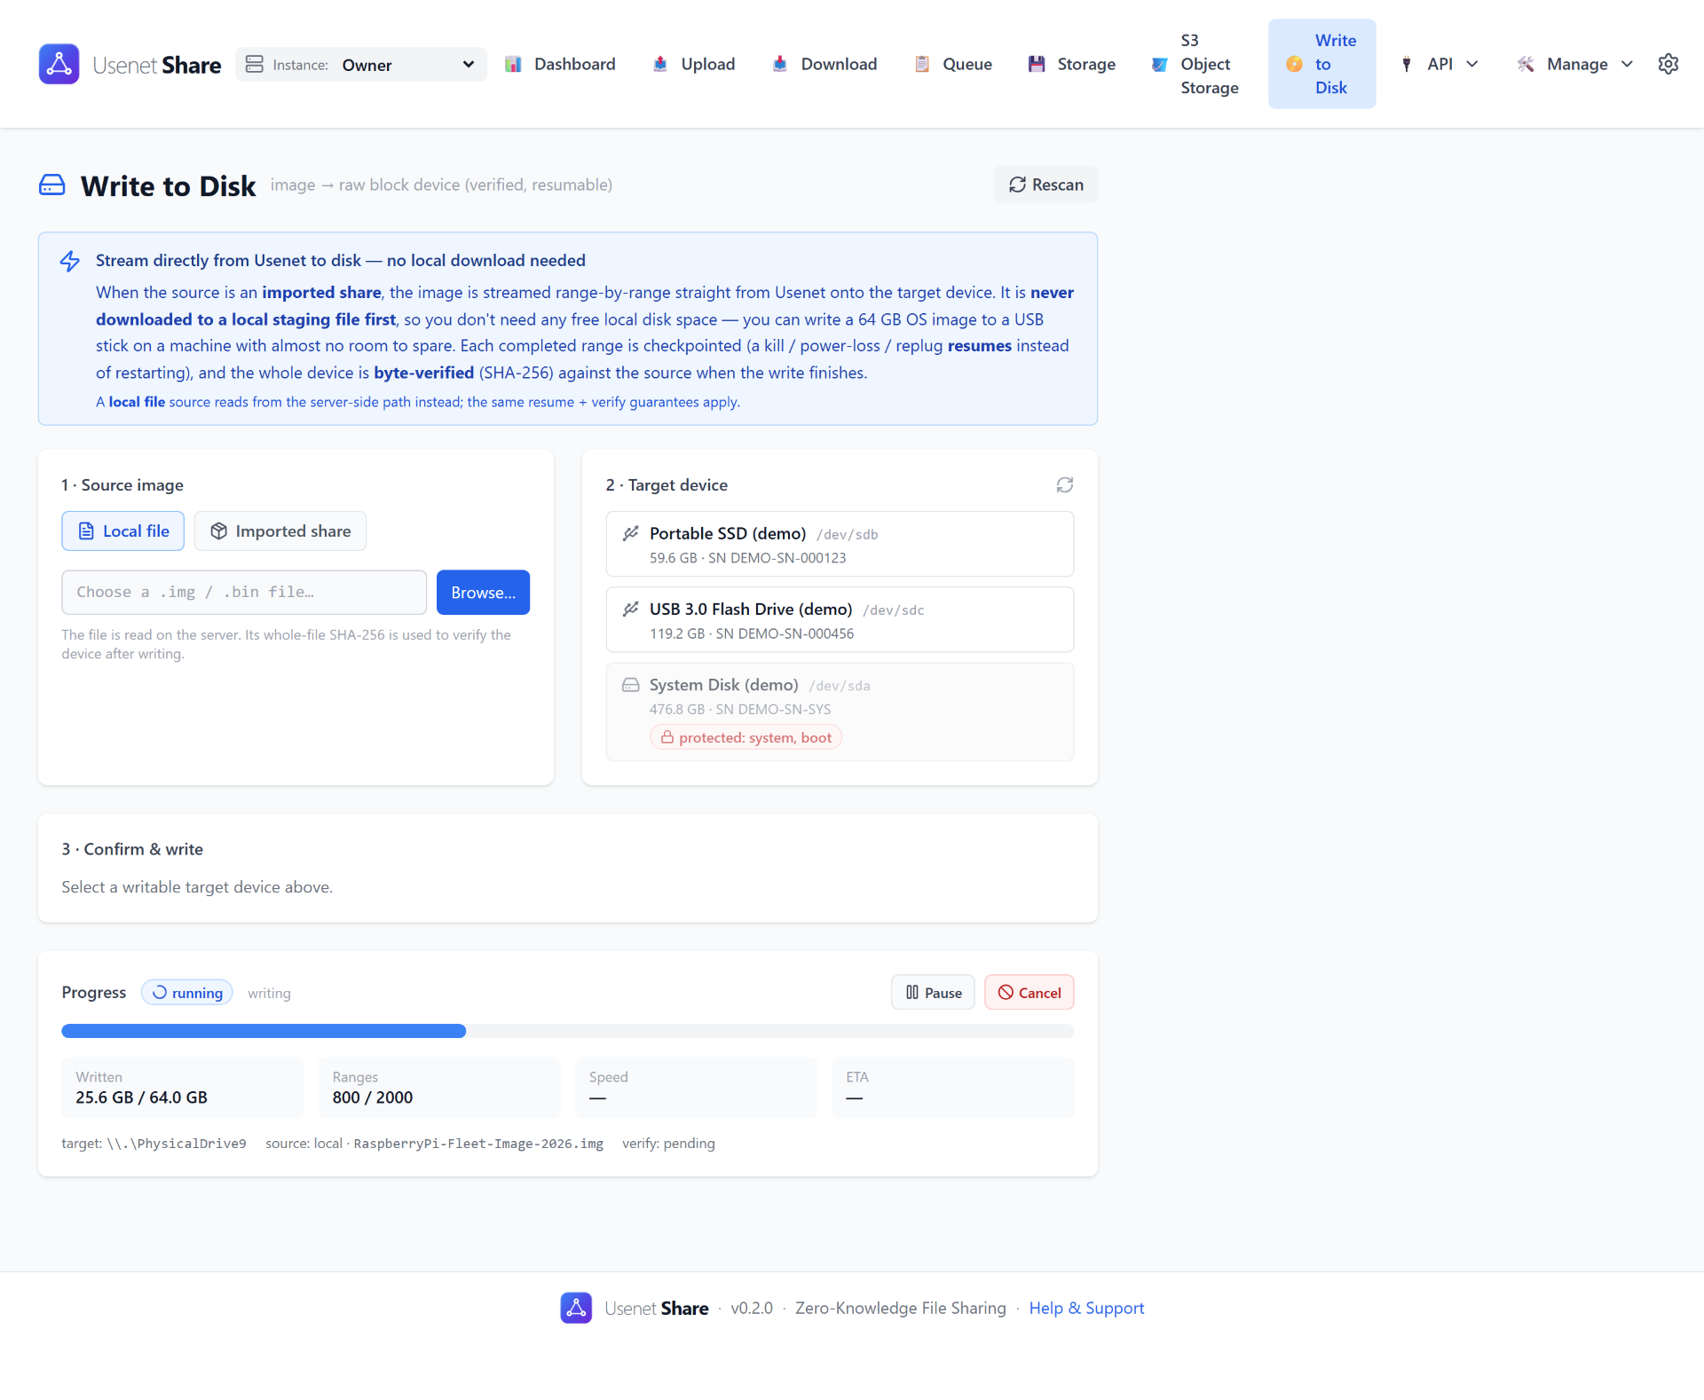The width and height of the screenshot is (1704, 1400).
Task: Click the ETA stat card
Action: pos(953,1088)
